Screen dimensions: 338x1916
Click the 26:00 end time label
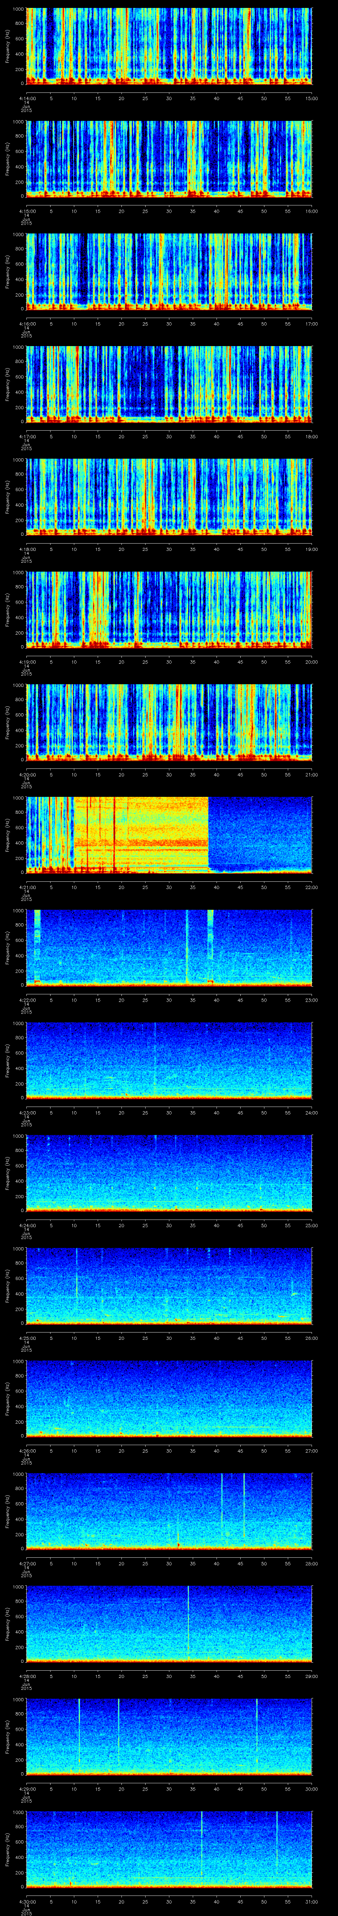(x=312, y=1337)
